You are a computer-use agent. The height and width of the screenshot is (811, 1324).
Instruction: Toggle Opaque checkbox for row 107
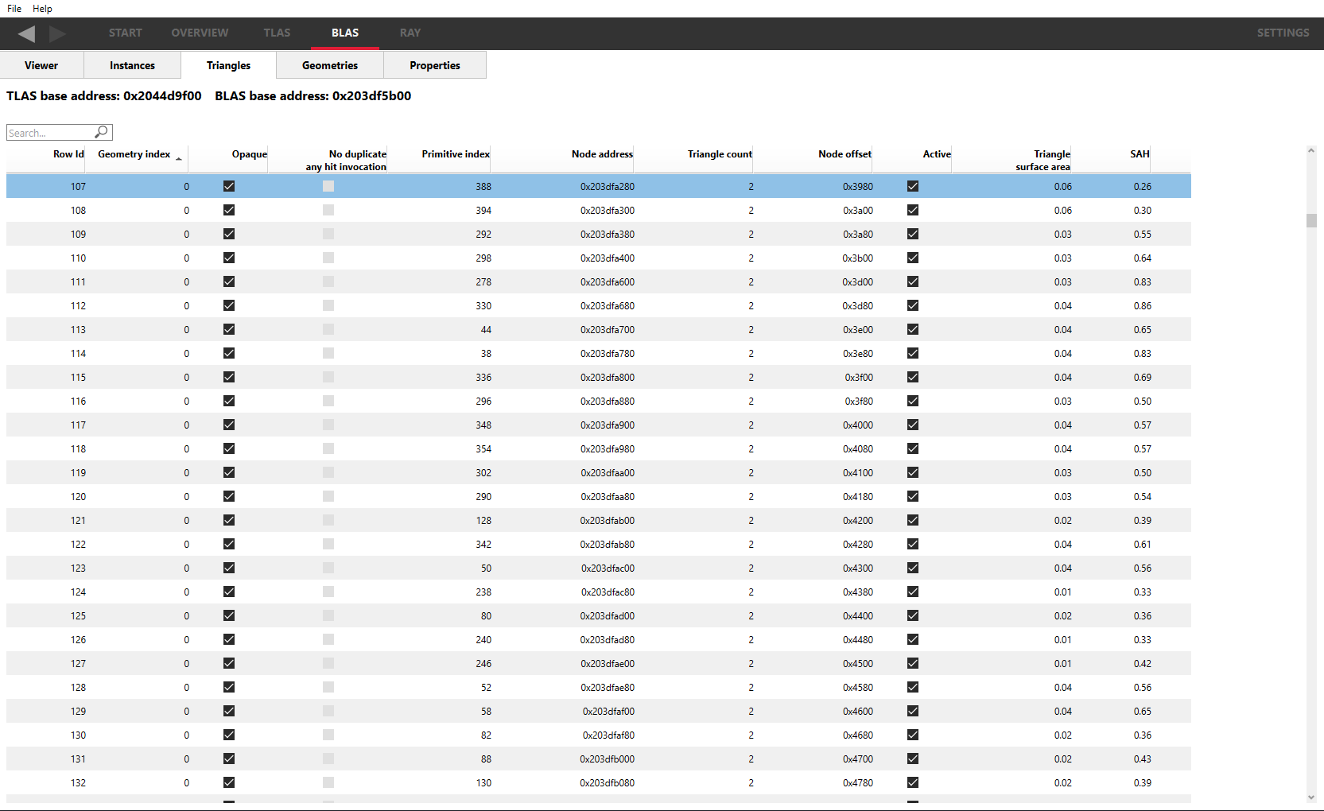229,186
